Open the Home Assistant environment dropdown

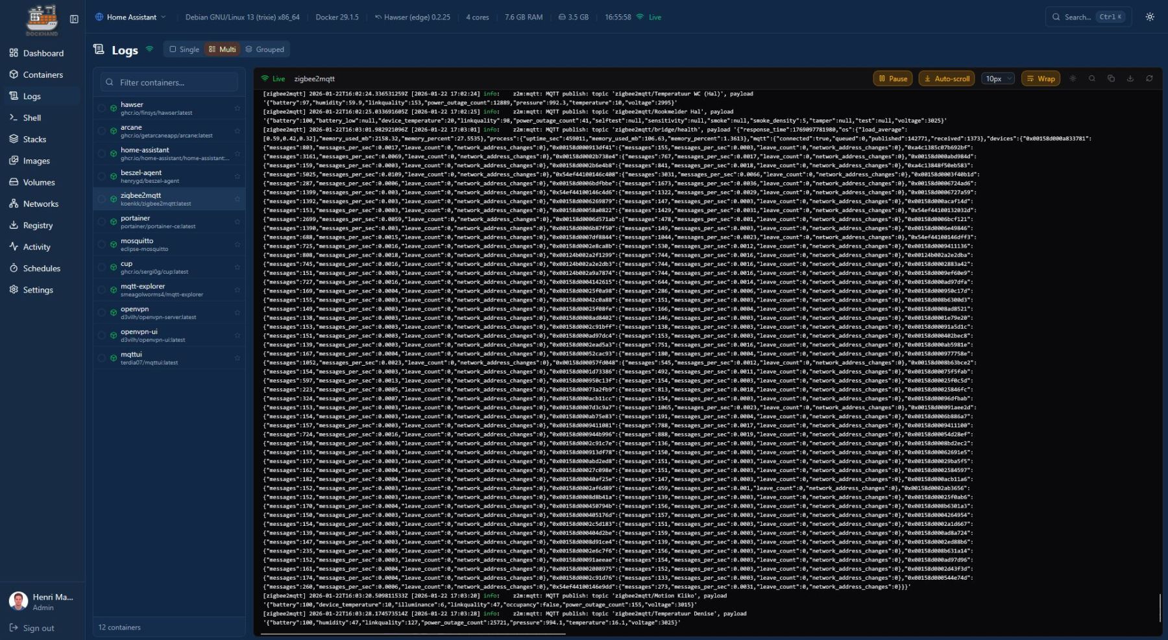click(130, 17)
